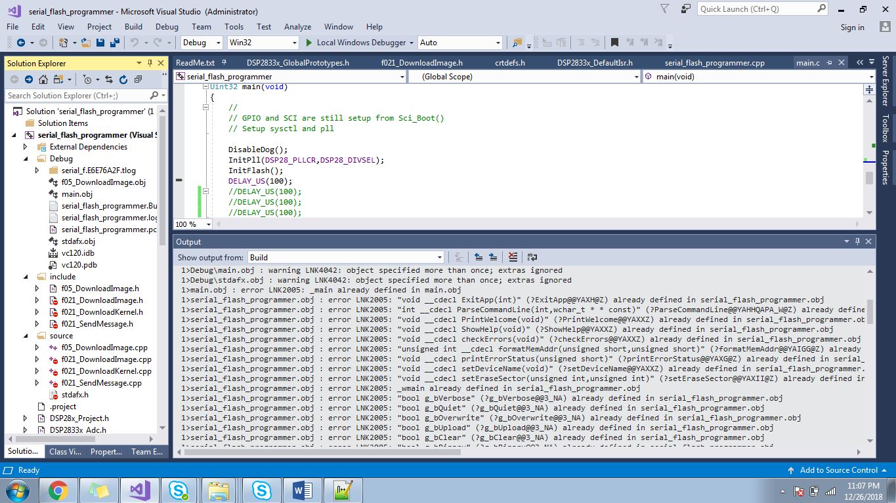The width and height of the screenshot is (896, 503).
Task: Refresh the Solution Explorer
Action: pyautogui.click(x=123, y=79)
